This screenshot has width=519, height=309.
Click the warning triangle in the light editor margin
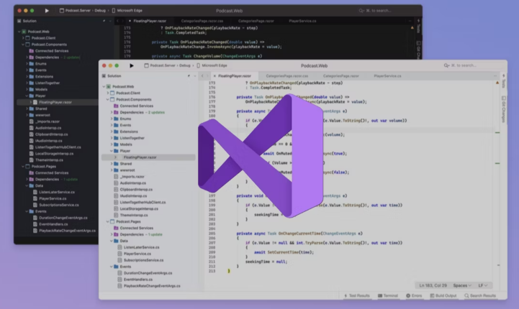pos(497,83)
